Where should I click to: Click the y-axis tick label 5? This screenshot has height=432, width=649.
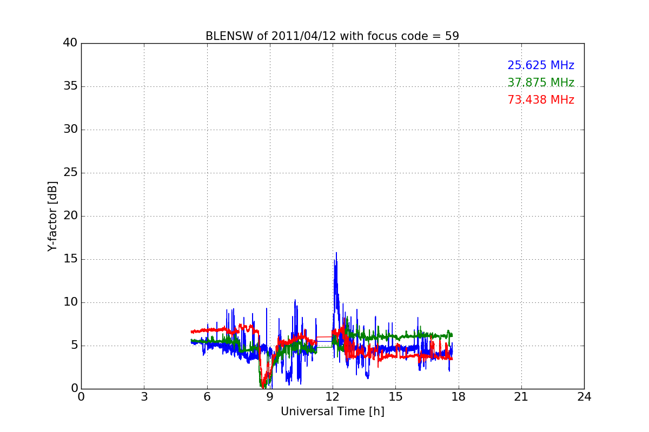tap(74, 346)
